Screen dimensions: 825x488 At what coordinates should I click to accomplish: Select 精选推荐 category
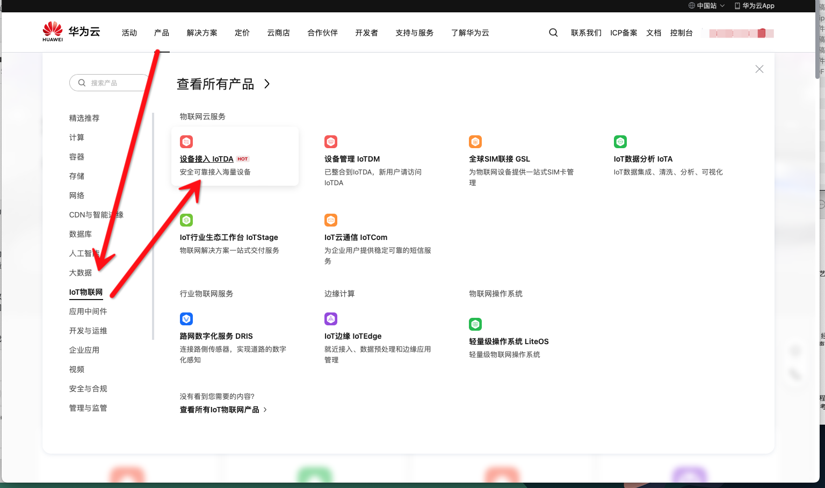[x=84, y=118]
